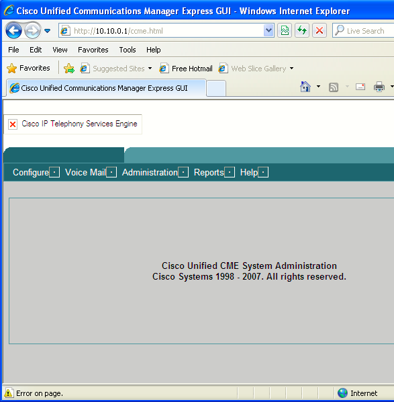
Task: Open the File menu
Action: coord(13,50)
